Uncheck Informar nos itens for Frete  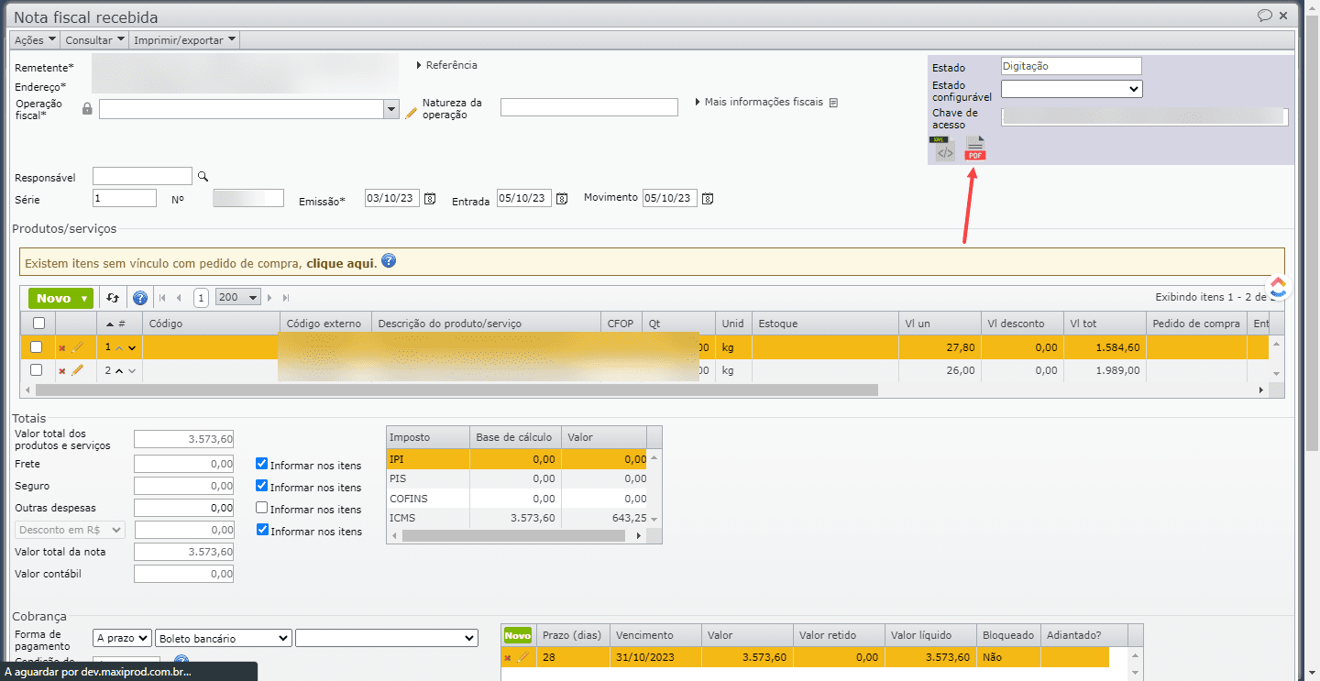262,464
